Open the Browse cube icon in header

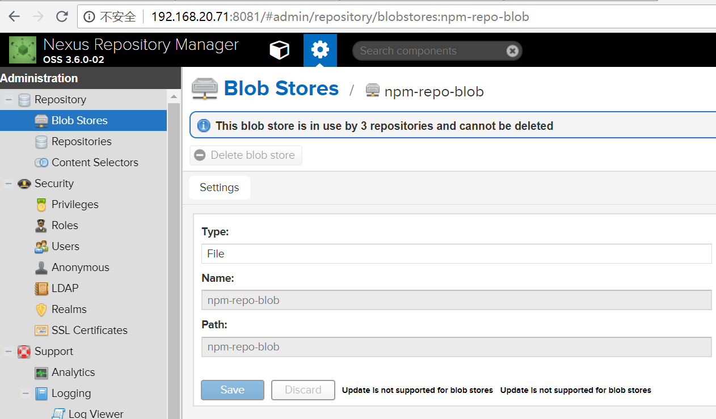point(279,50)
